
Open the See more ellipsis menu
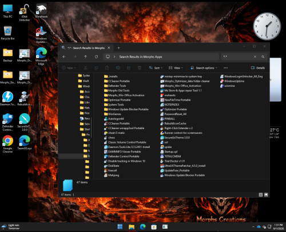pos(226,68)
